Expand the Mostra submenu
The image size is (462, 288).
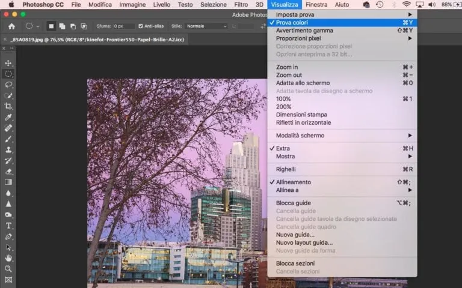[342, 157]
